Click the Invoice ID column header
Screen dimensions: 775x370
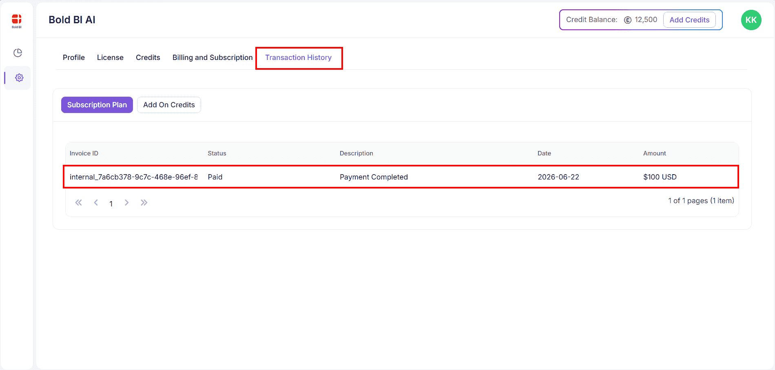coord(84,153)
